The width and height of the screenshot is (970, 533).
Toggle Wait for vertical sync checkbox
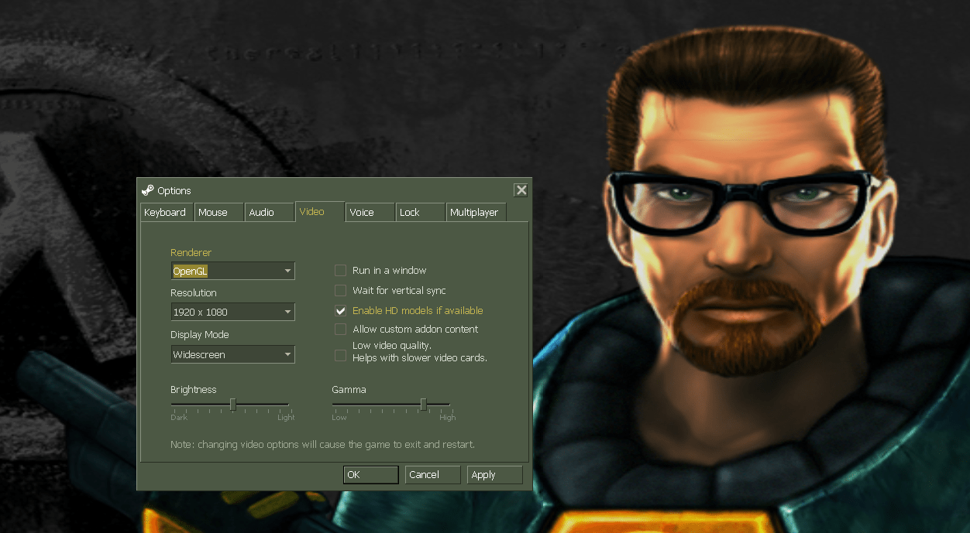tap(340, 290)
